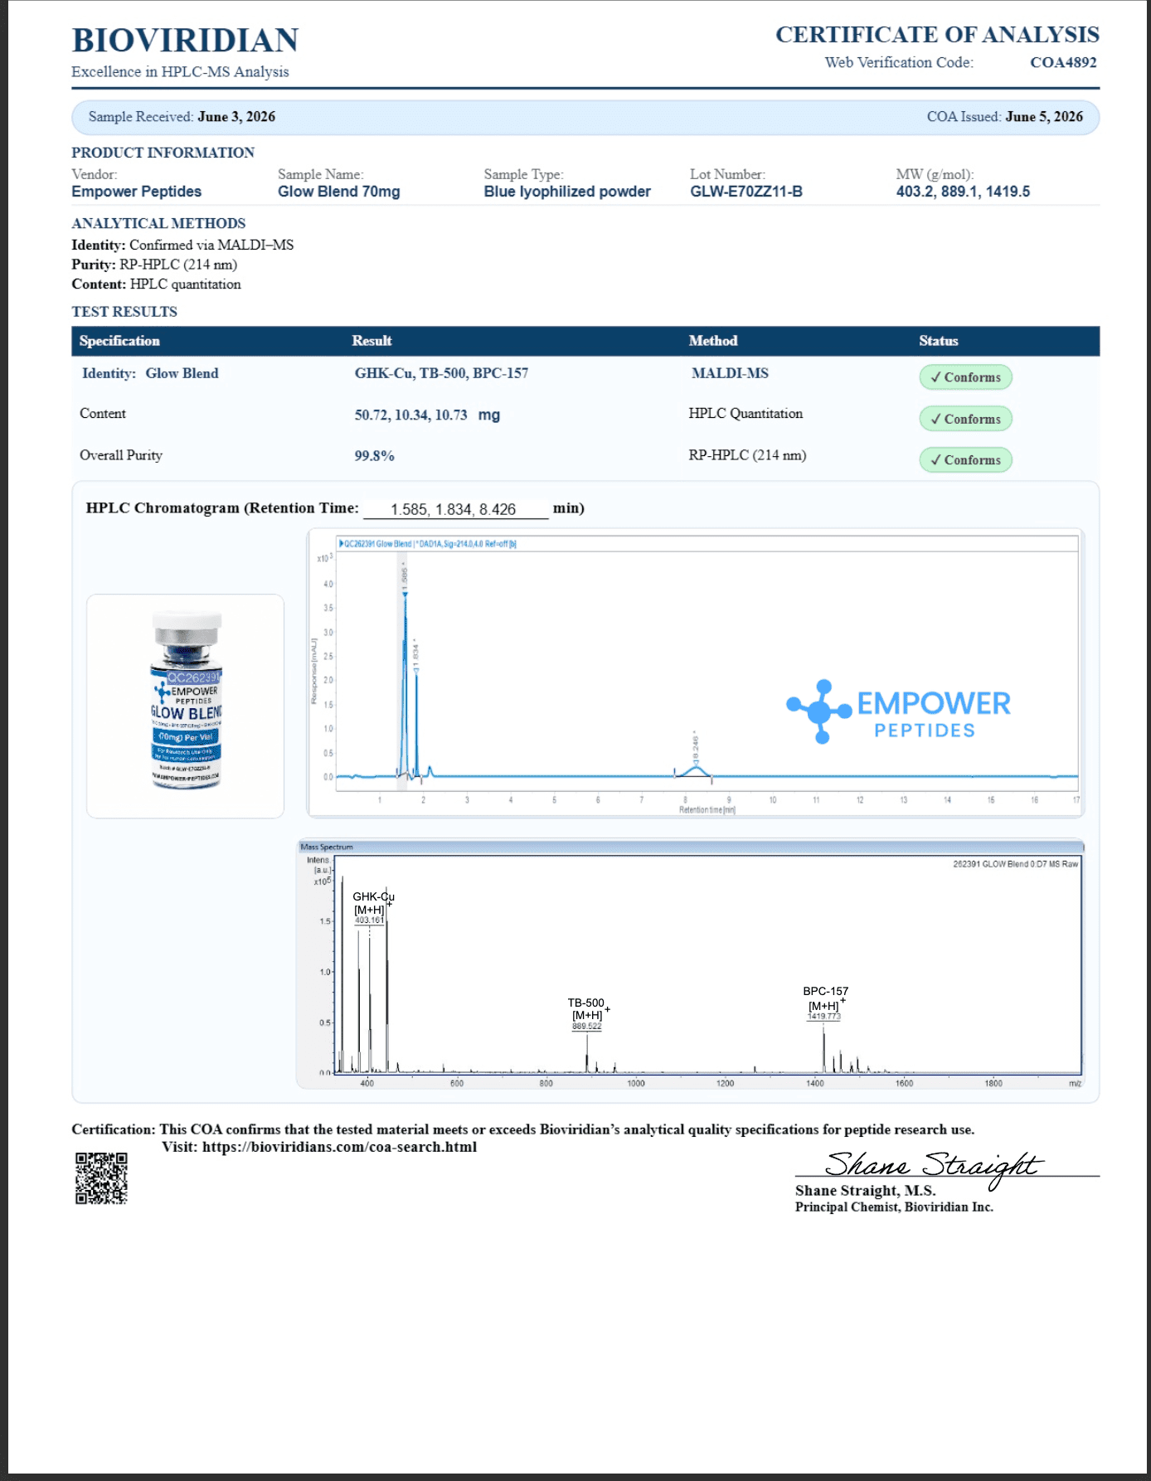Click the COA Issued date June 5, 2026
Screen dimensions: 1151x1481
[1044, 117]
